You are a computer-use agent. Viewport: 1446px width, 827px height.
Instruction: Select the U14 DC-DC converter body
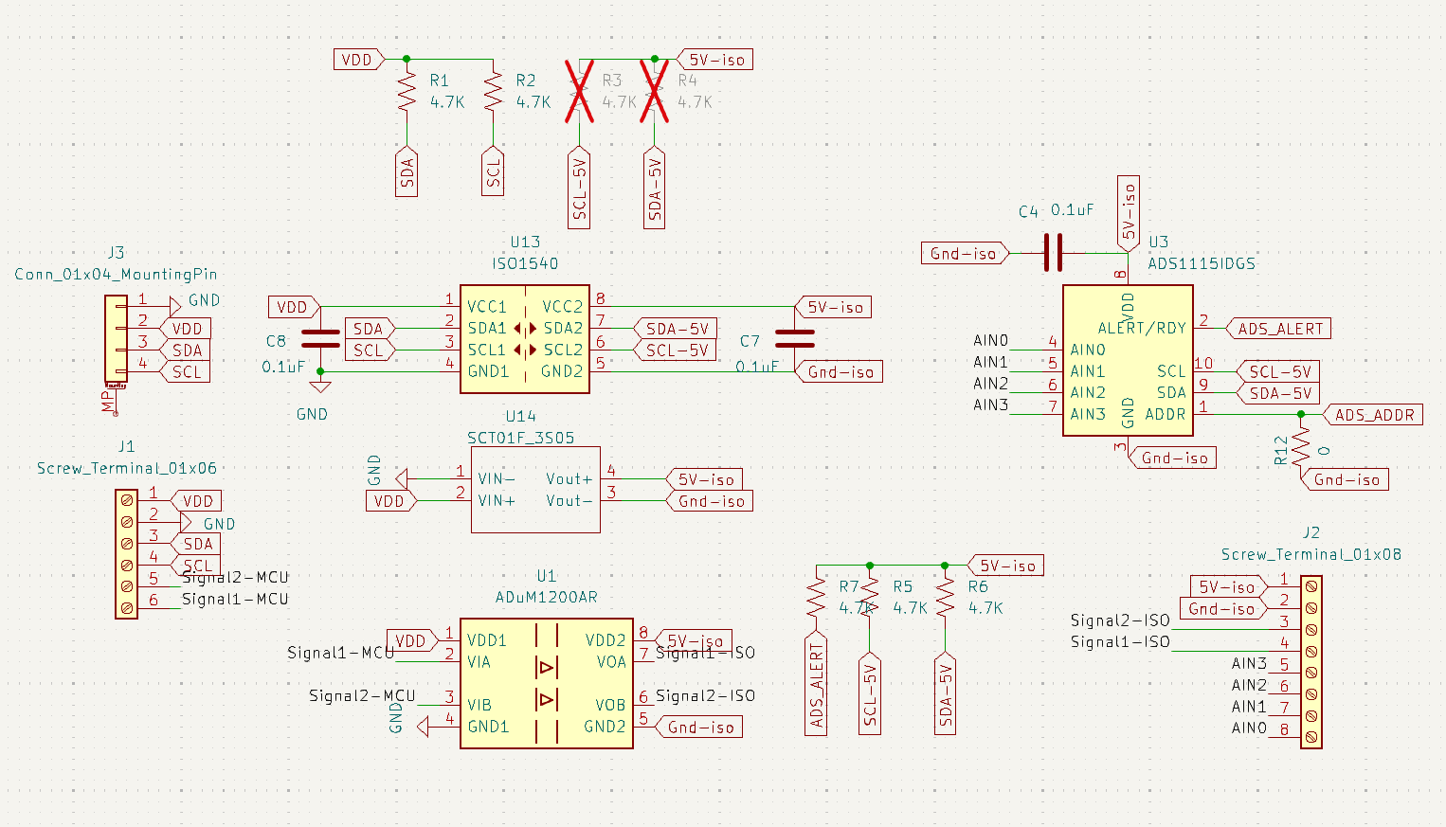point(535,490)
